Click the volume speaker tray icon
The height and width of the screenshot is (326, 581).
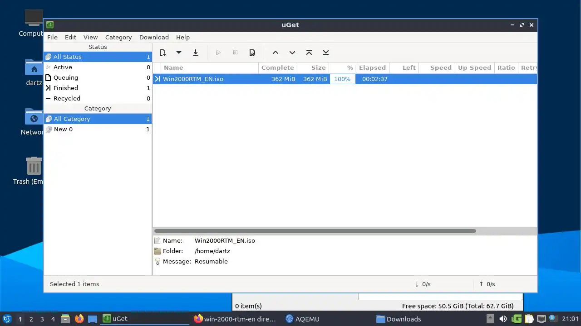502,319
